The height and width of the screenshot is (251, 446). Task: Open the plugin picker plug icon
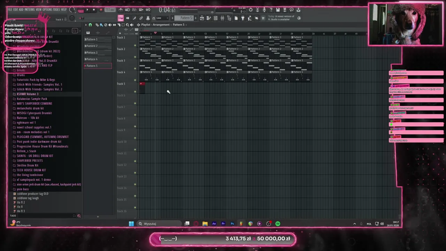coord(243,18)
